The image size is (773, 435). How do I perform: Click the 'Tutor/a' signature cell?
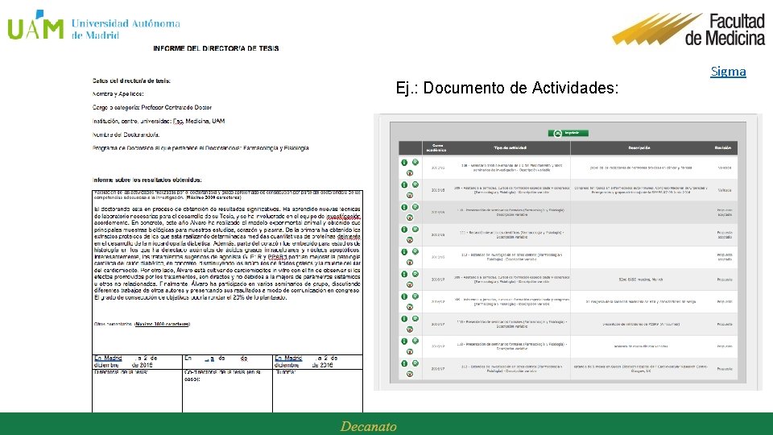click(317, 391)
